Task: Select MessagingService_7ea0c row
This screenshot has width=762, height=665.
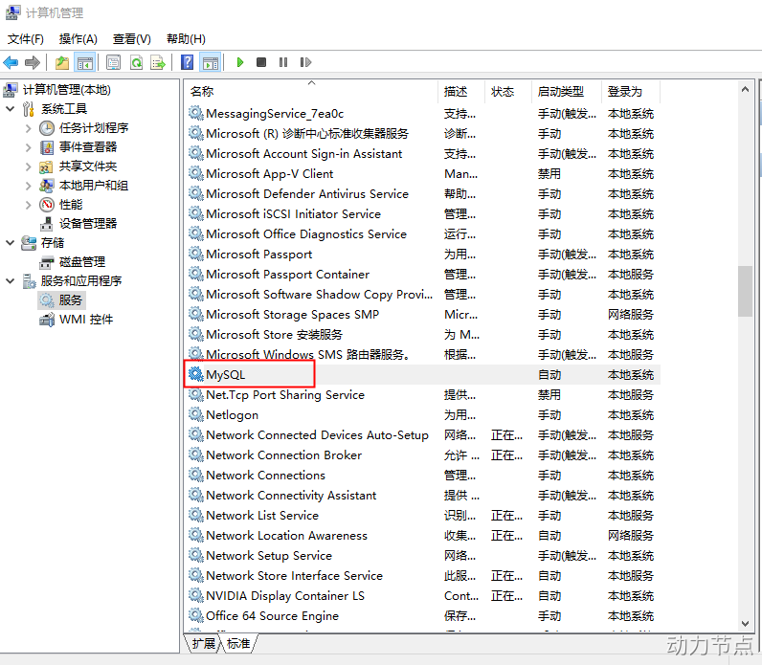Action: [422, 113]
